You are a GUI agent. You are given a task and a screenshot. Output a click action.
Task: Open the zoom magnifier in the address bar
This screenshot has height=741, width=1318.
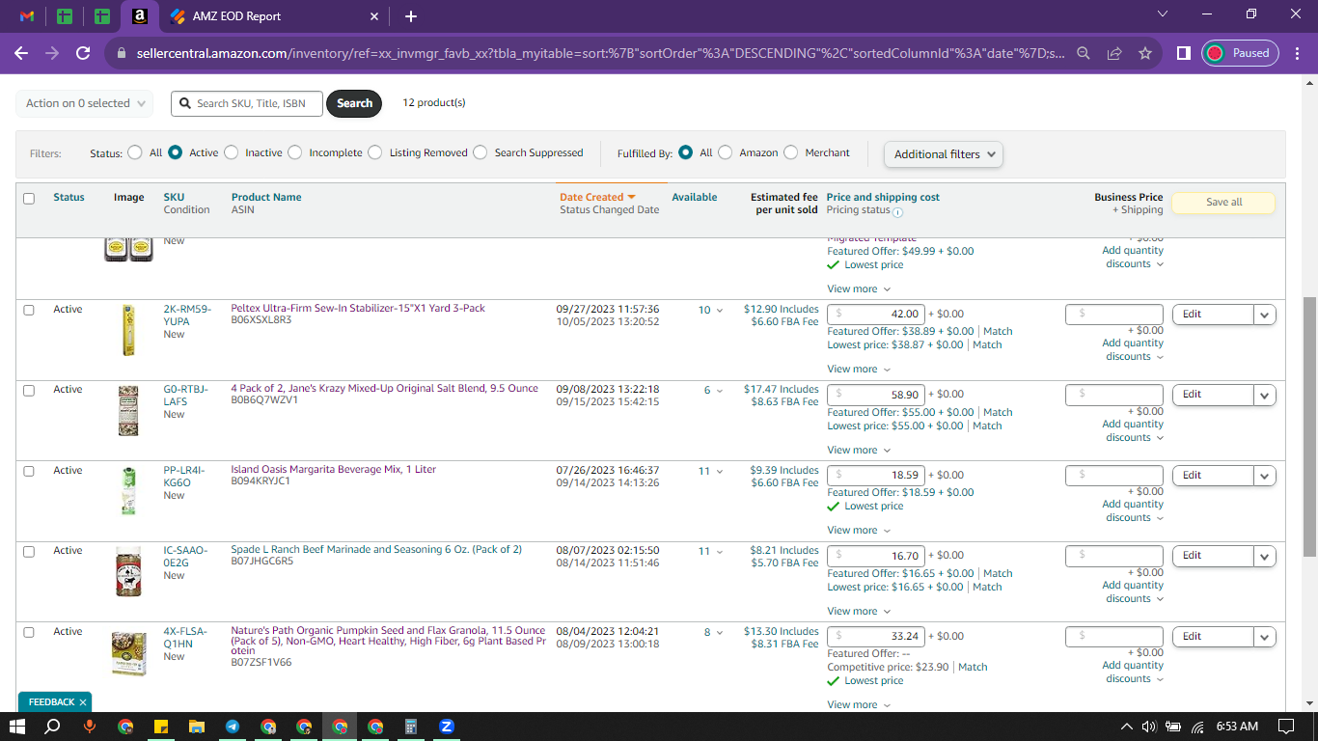1084,53
